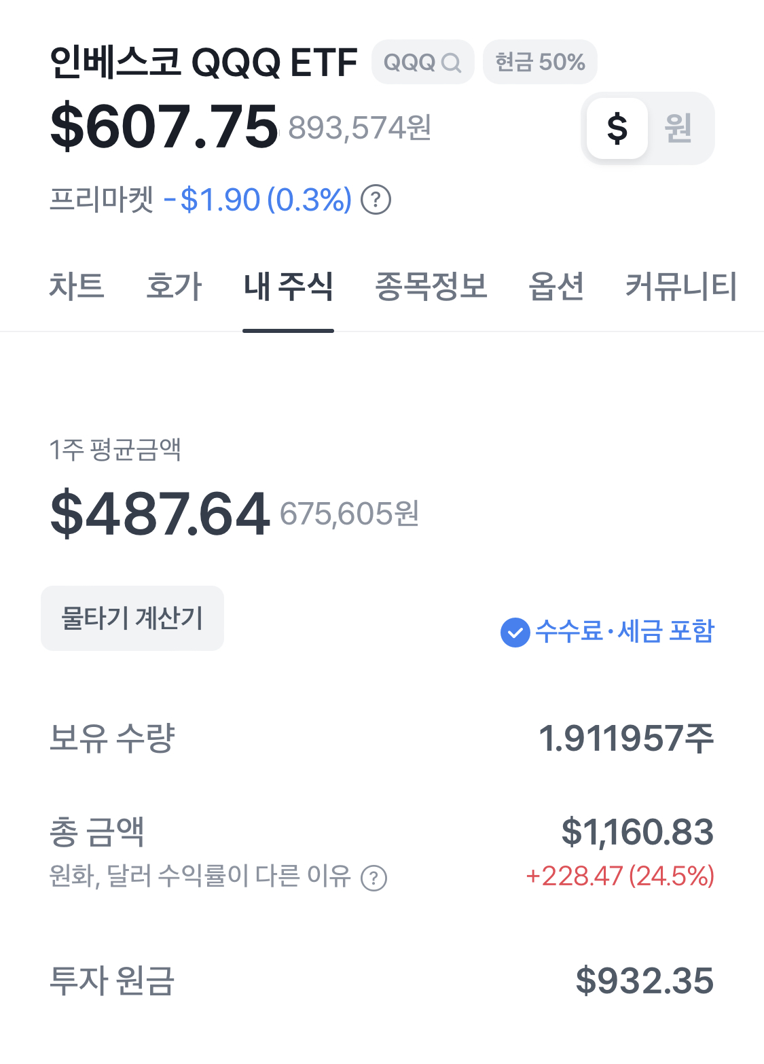Tap the premarket -$1.90 (0.3%) change

tap(258, 200)
